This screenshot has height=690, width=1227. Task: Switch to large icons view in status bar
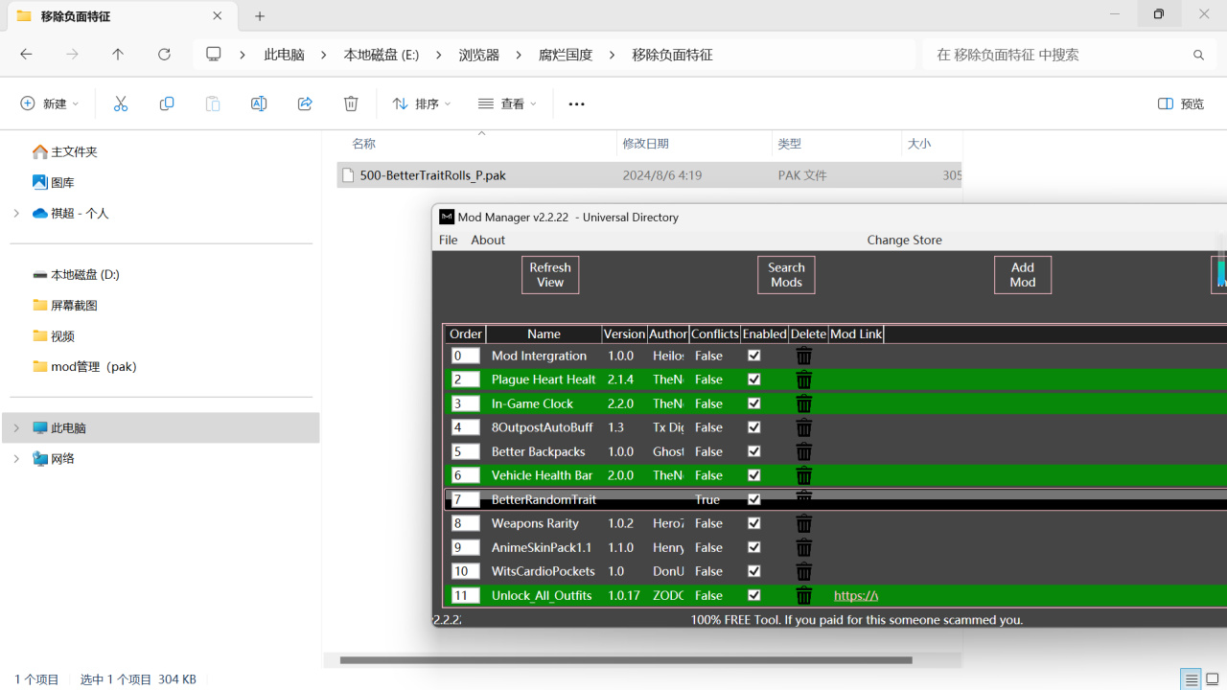click(1213, 679)
